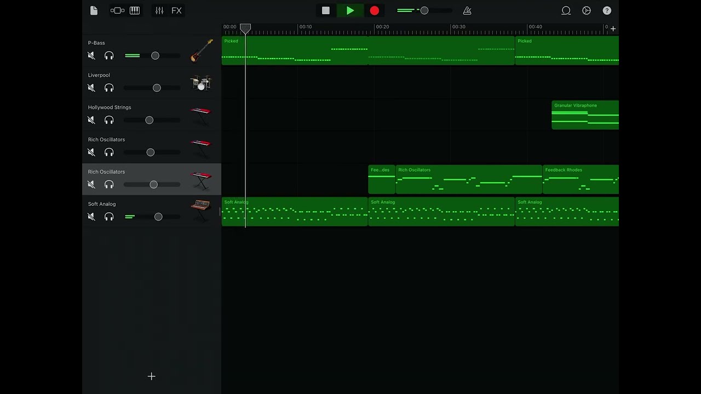Viewport: 701px width, 394px height.
Task: Mute the P-Bass track
Action: click(91, 55)
